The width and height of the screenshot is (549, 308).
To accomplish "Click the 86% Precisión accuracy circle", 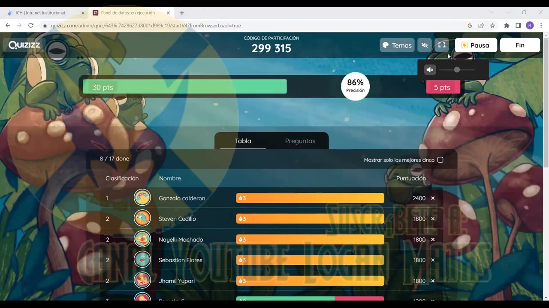I will click(355, 86).
